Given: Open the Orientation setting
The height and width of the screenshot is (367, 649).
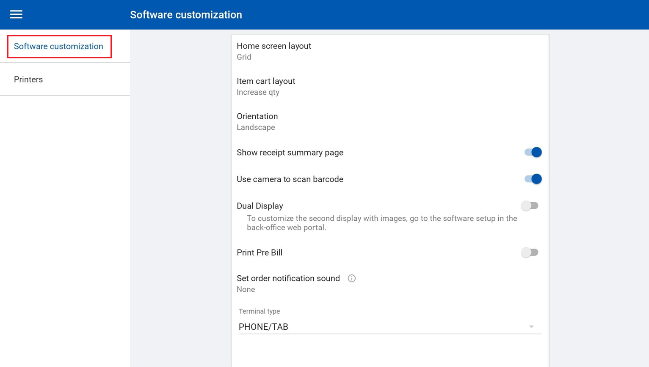Looking at the screenshot, I should coord(257,116).
